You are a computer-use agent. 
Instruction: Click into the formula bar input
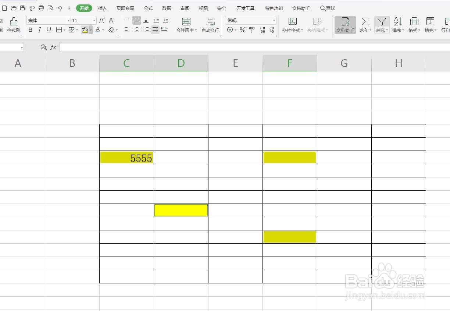click(254, 47)
